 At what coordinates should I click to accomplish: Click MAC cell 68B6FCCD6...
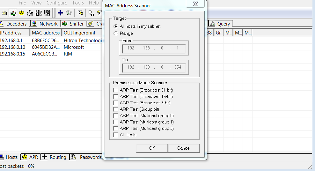click(46, 41)
